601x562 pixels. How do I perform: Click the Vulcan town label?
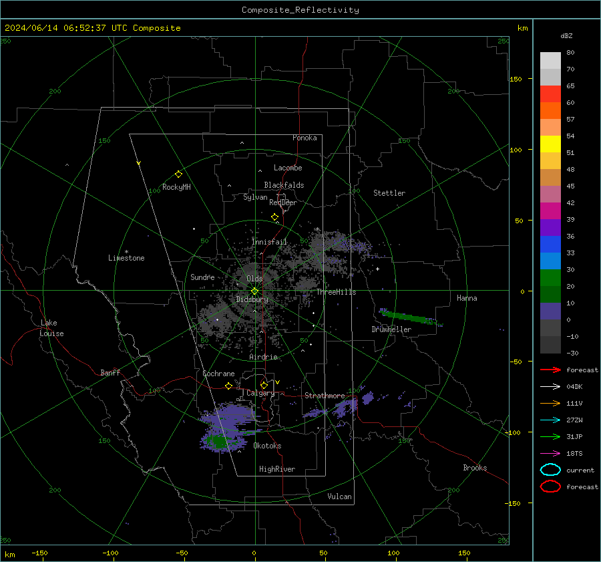point(339,497)
